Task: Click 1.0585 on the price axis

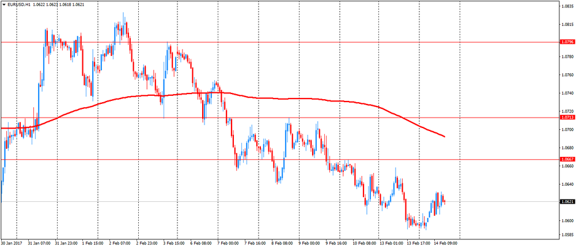Action: click(x=566, y=234)
